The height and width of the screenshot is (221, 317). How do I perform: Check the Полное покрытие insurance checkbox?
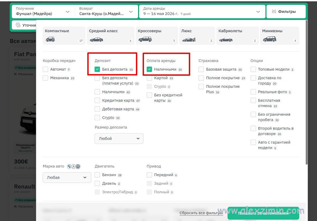201,78
